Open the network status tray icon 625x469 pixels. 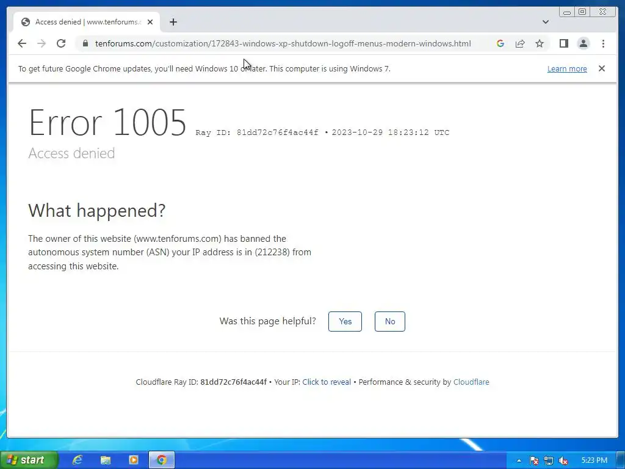click(x=549, y=460)
